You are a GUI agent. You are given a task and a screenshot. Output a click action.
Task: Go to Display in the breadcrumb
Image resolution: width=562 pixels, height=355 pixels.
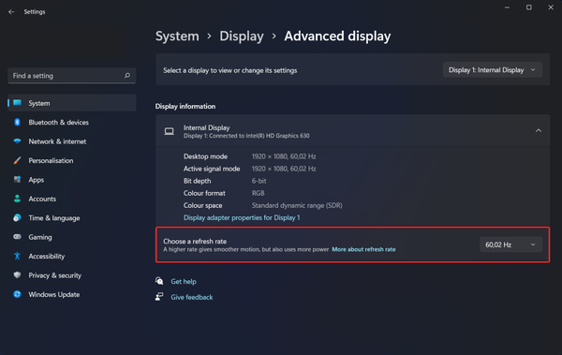(242, 36)
